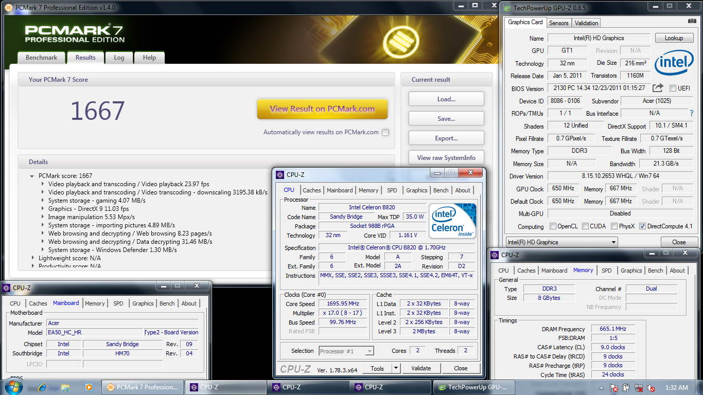
Task: Click the power icon in system tray
Action: pos(626,388)
